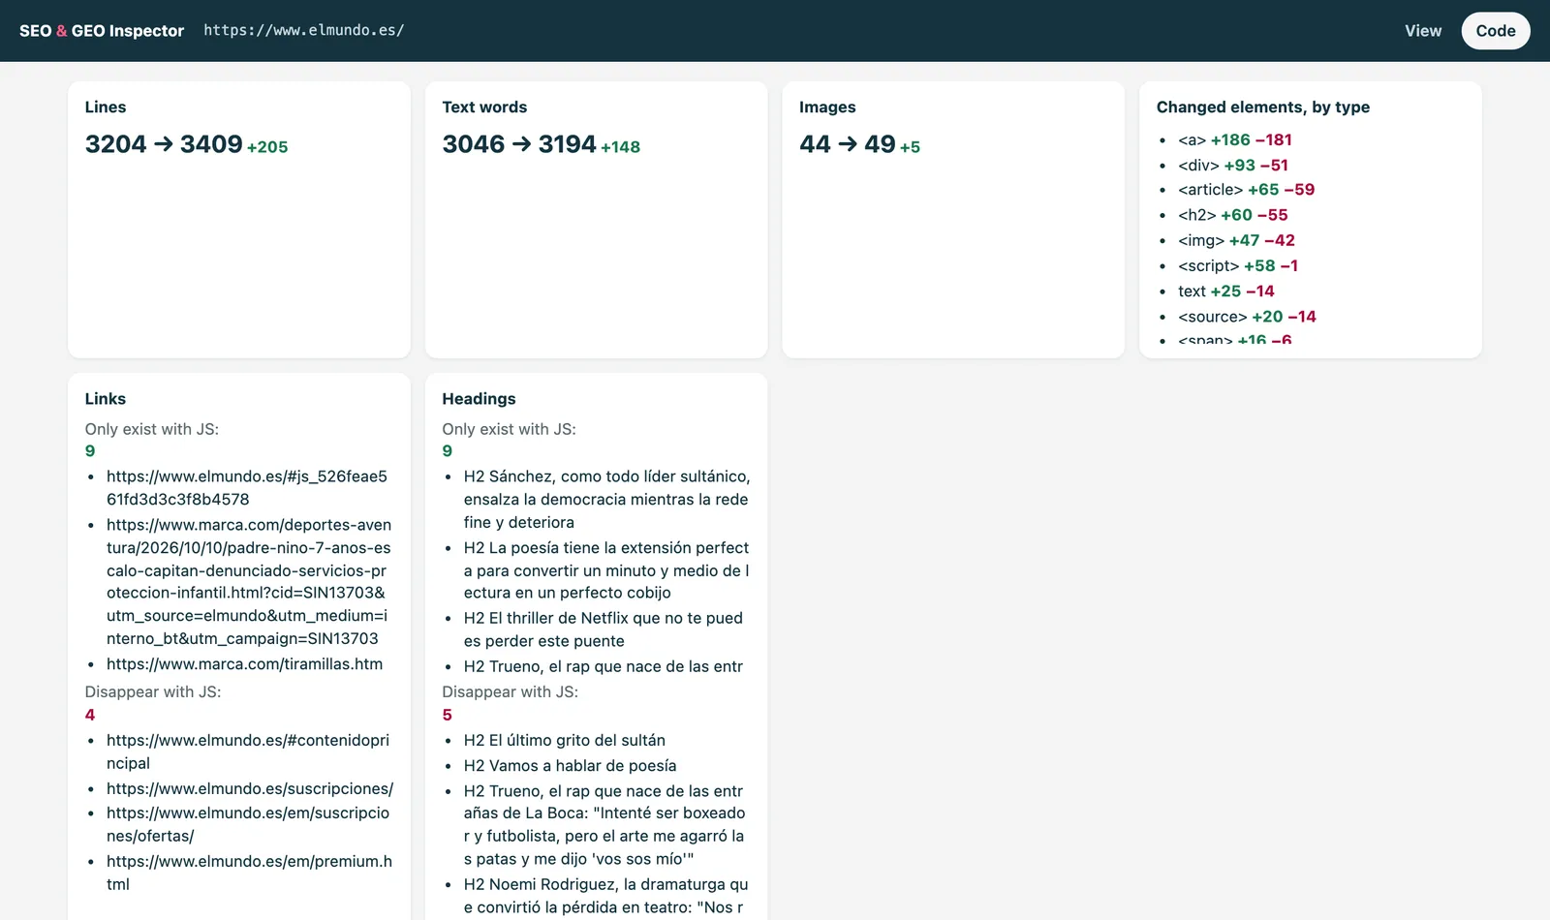Click the <script> +58 −1 entry
This screenshot has height=920, width=1550.
click(x=1238, y=265)
